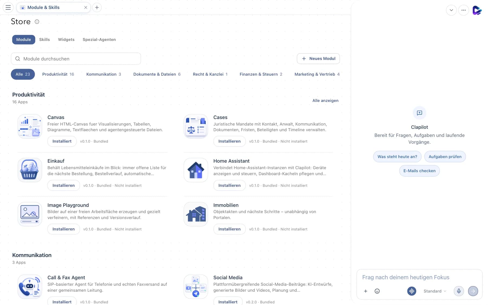Click the E-Mails checken suggestion
This screenshot has height=305, width=488.
419,171
